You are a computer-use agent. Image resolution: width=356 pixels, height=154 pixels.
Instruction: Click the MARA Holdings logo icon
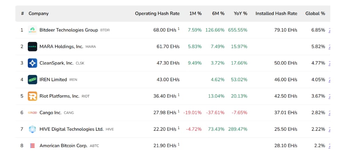(x=32, y=46)
